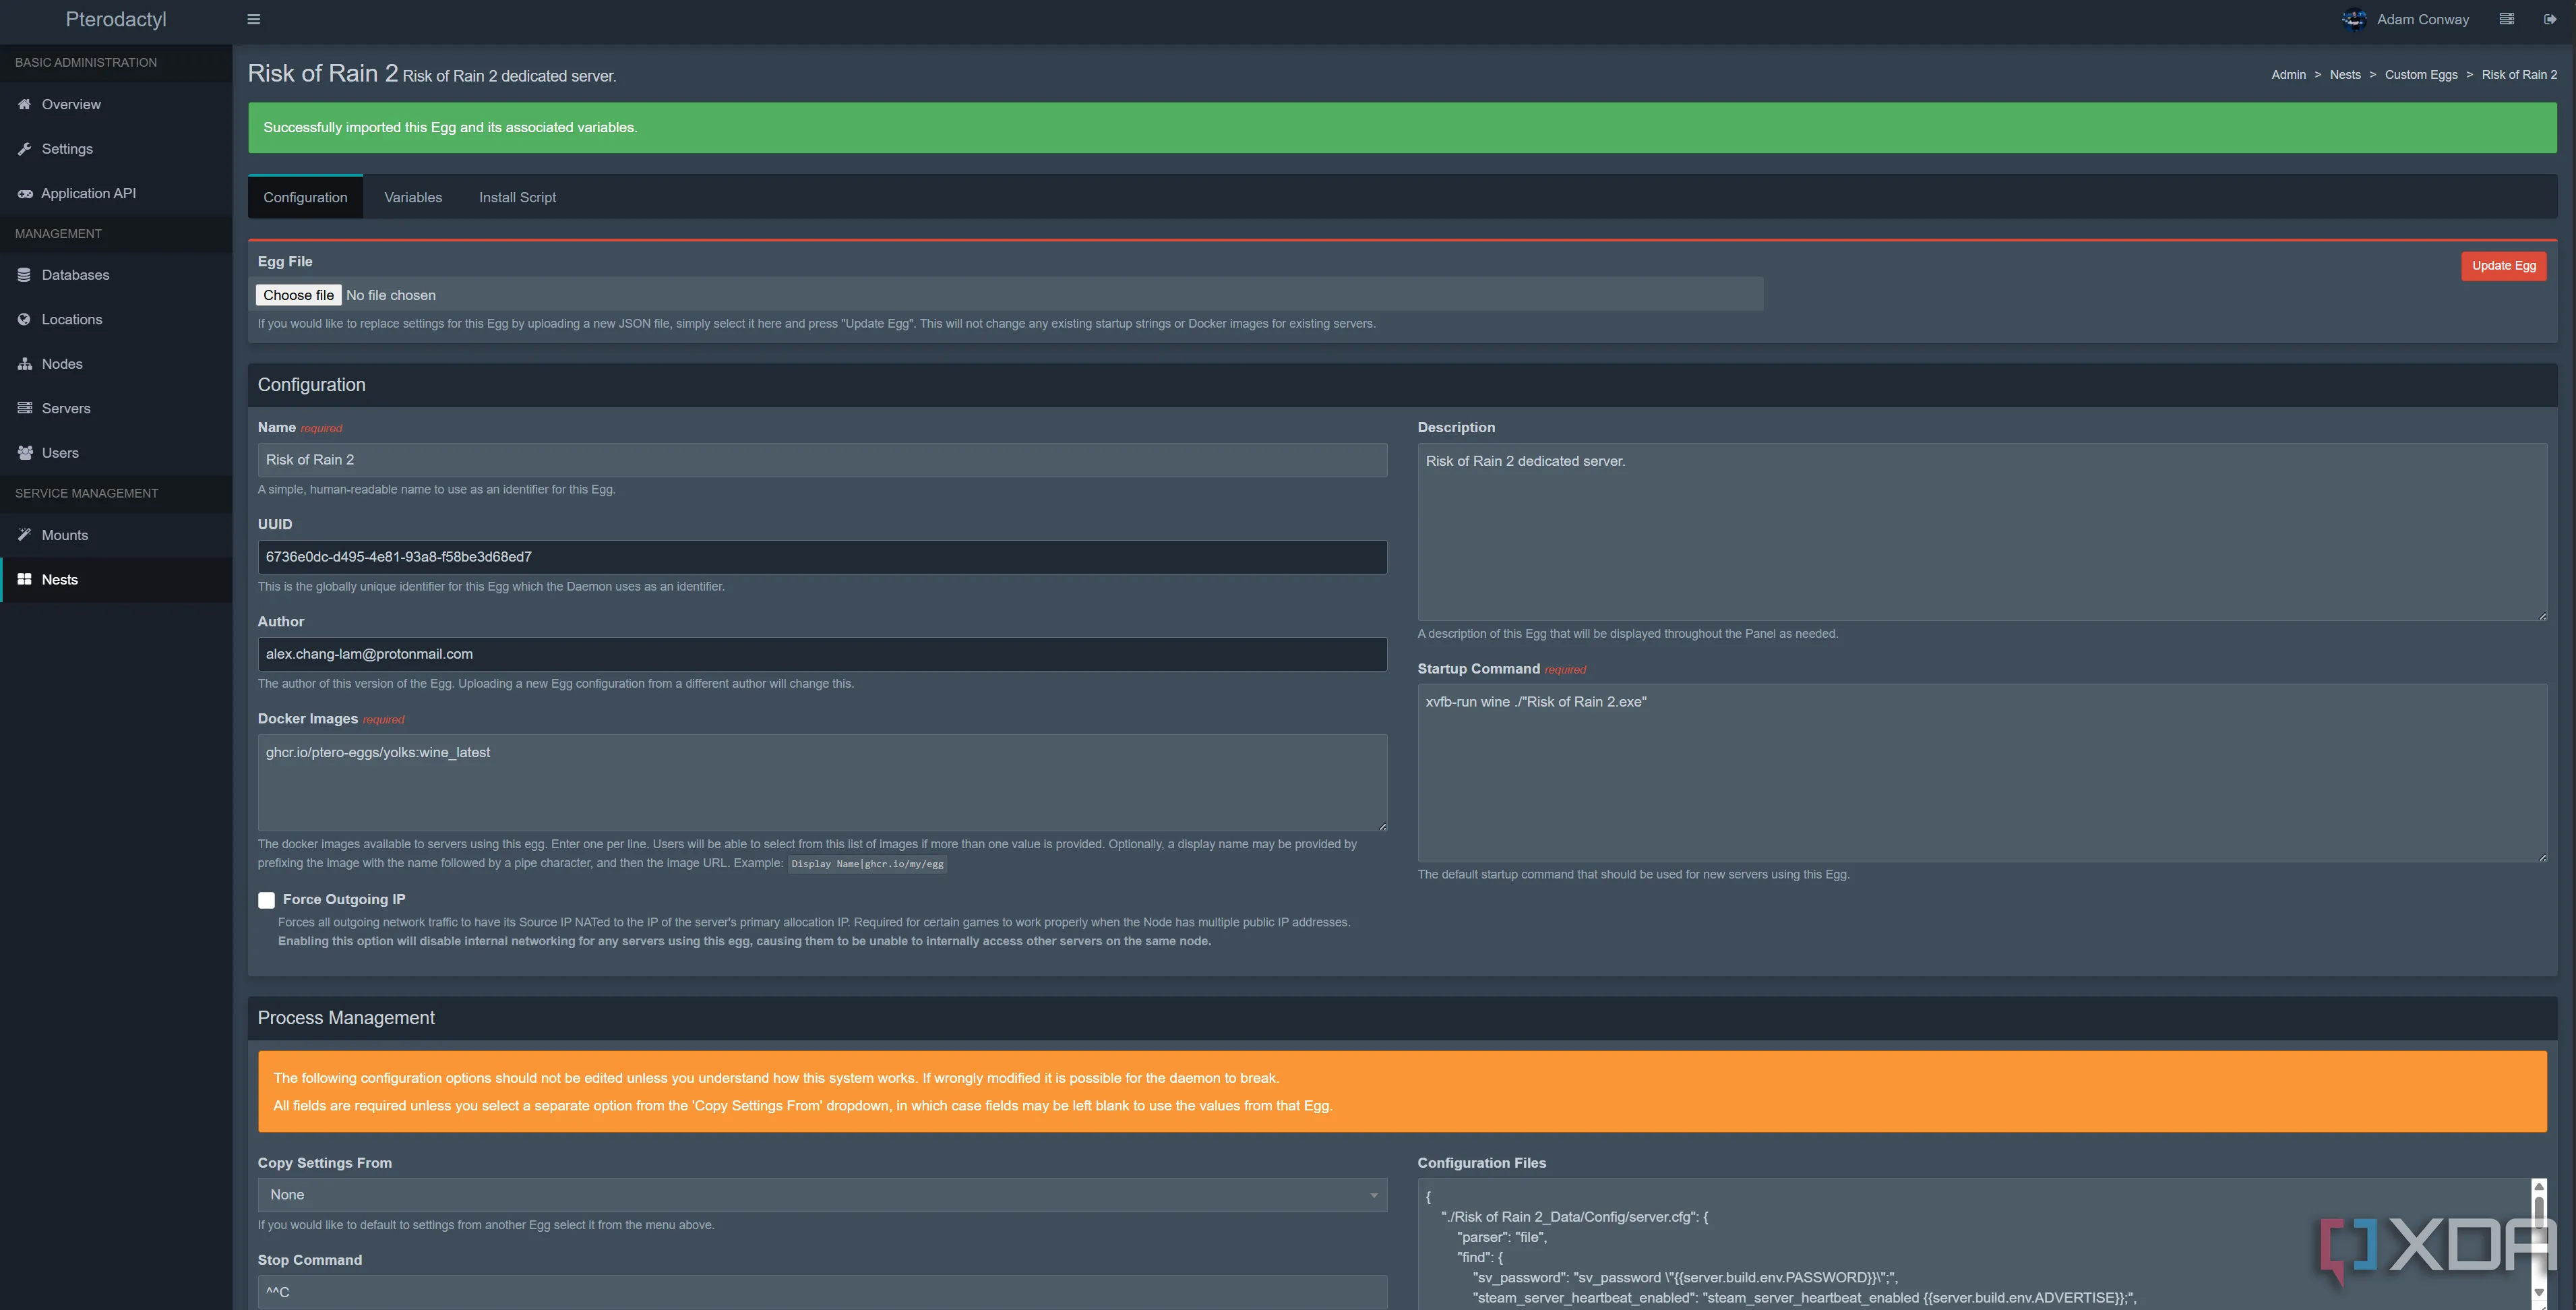Click the Settings wrench icon
Viewport: 2576px width, 1310px height.
click(24, 149)
